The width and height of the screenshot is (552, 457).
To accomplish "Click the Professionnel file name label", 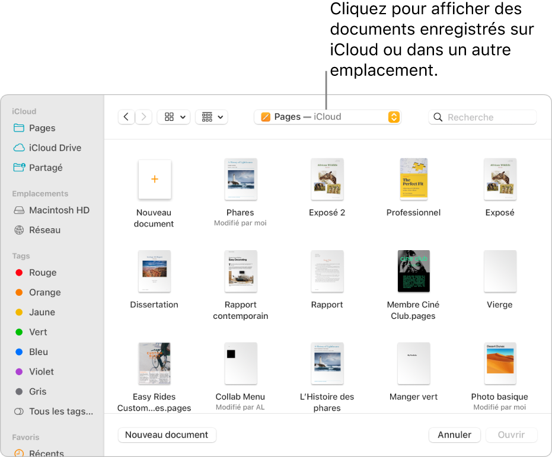I will [x=413, y=212].
